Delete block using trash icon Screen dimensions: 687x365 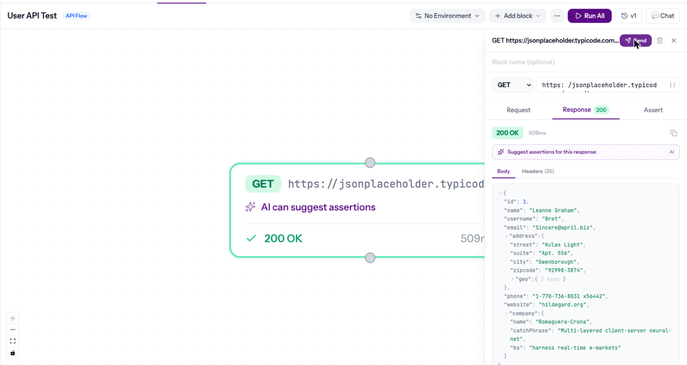tap(660, 40)
